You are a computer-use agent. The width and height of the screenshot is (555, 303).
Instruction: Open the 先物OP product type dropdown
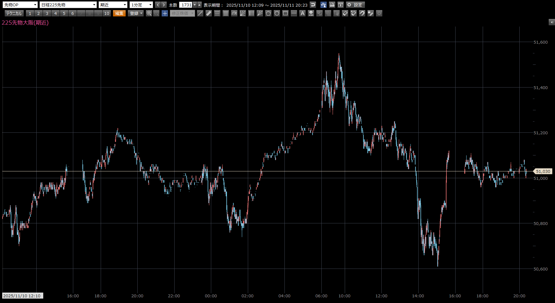20,5
